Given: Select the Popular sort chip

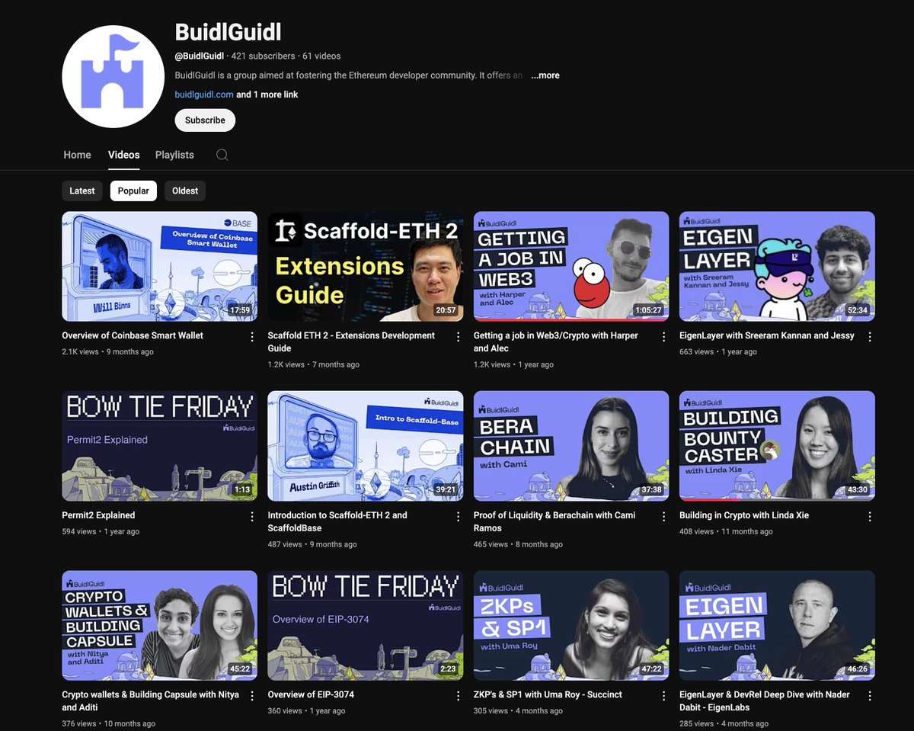Looking at the screenshot, I should pyautogui.click(x=133, y=191).
